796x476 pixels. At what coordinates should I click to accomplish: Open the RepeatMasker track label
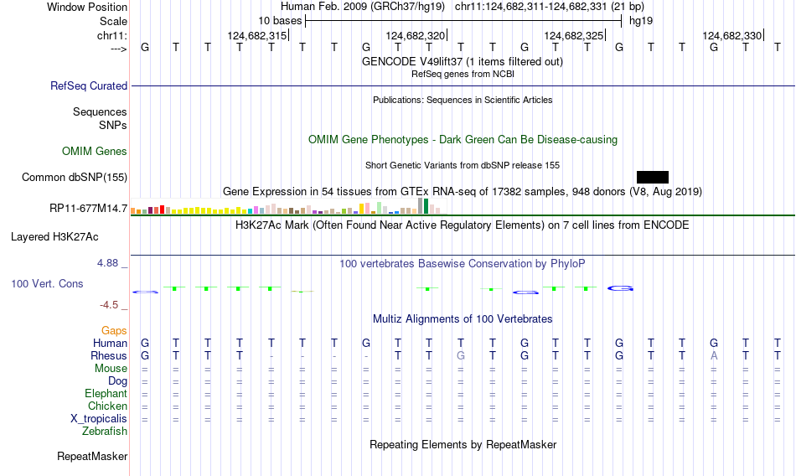coord(92,456)
